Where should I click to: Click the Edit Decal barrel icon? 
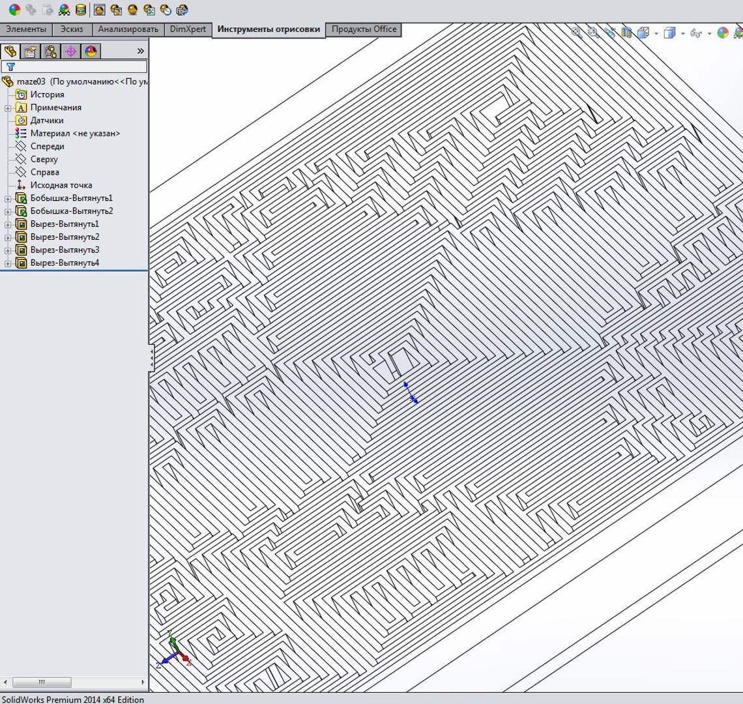pos(81,9)
